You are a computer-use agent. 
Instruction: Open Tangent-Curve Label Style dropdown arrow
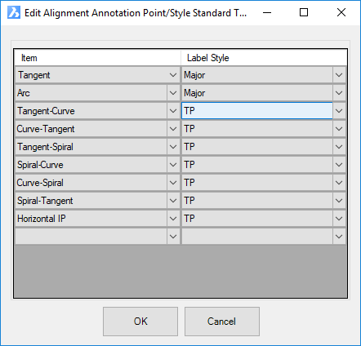coord(339,111)
